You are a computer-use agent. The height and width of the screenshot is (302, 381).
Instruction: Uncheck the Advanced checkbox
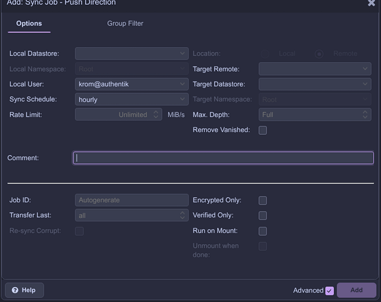tap(329, 291)
